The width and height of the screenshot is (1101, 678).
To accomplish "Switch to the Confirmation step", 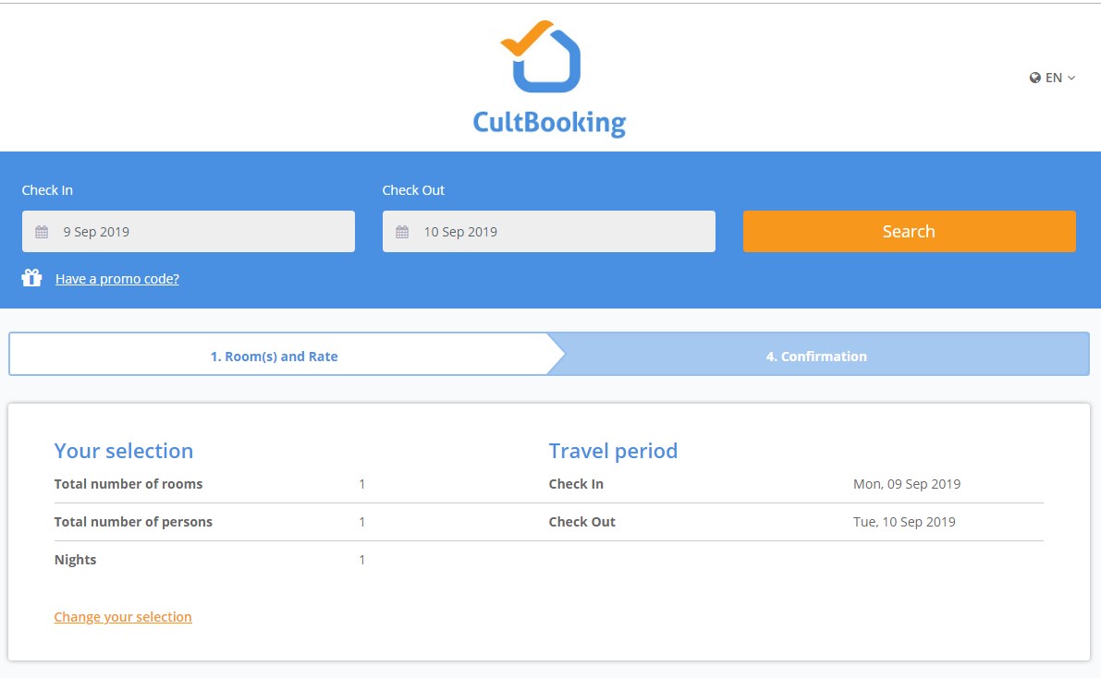I will (816, 356).
